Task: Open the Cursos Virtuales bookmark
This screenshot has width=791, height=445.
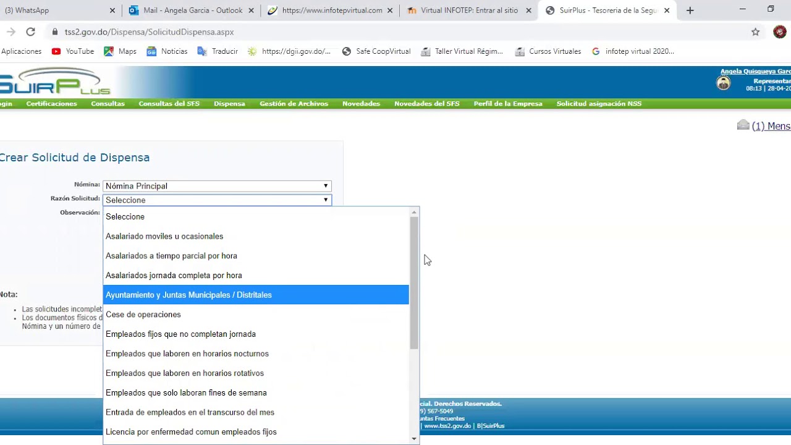Action: (548, 51)
